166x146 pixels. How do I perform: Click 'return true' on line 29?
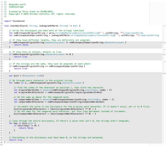(21, 68)
